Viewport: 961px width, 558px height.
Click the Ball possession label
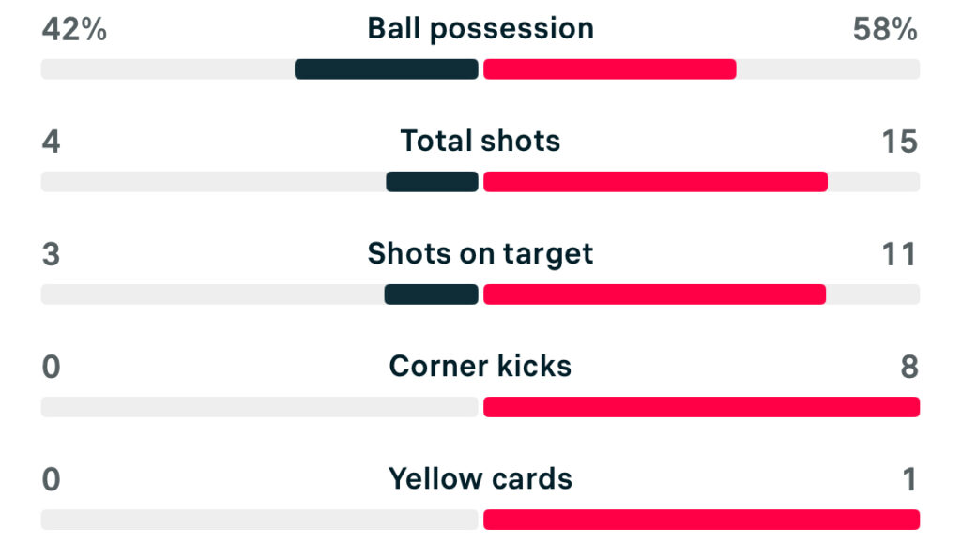pos(480,29)
